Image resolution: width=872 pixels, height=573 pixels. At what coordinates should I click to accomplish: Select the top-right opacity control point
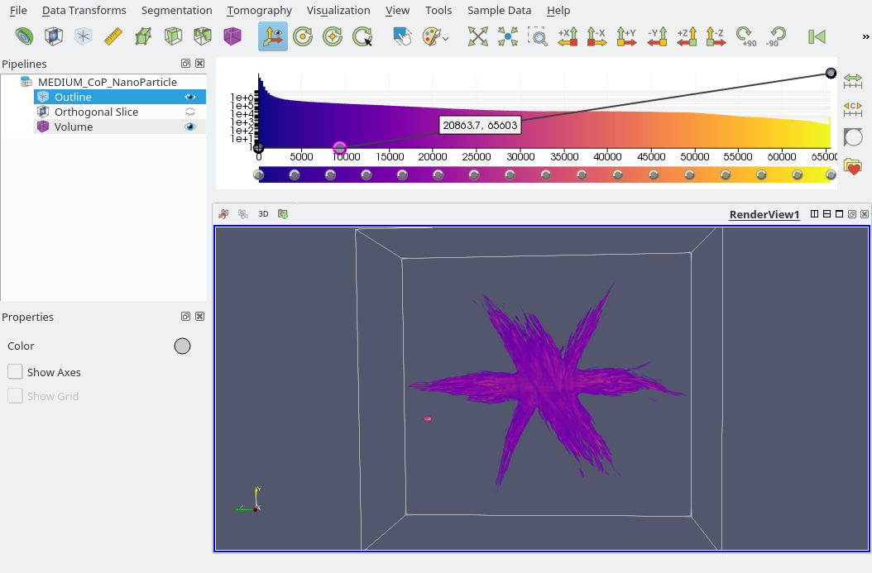pyautogui.click(x=831, y=73)
